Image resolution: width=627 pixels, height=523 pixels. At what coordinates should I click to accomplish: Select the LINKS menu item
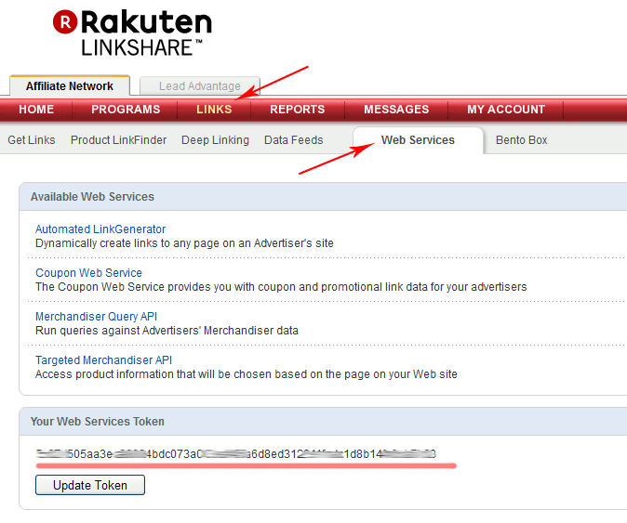point(214,109)
